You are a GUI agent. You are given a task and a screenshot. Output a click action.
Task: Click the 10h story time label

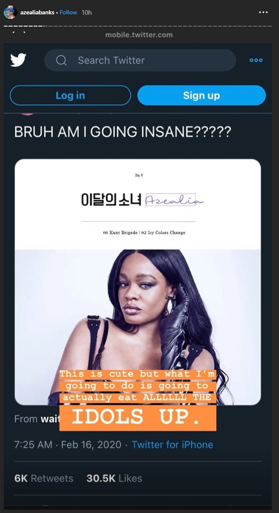pos(87,12)
